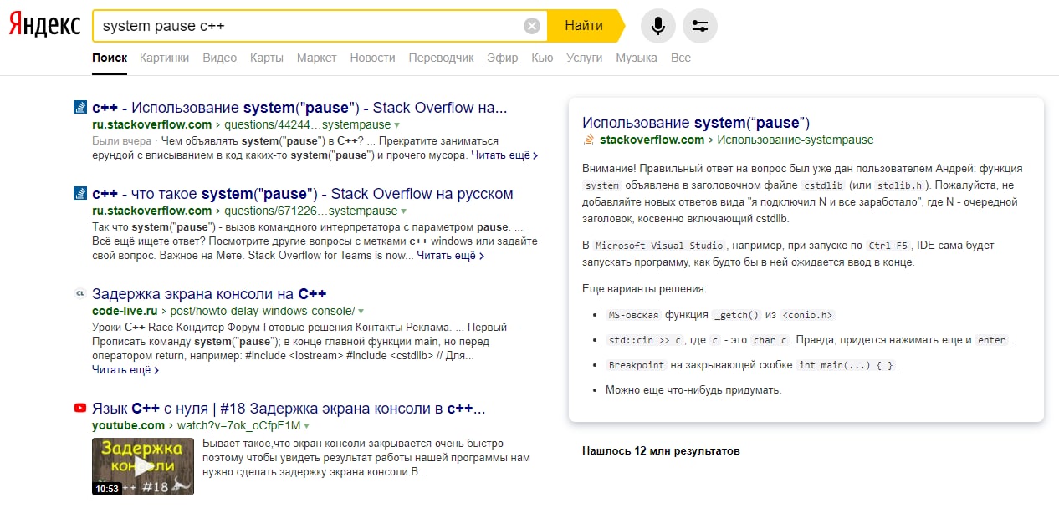
Task: Click "Можно еще что-нибудь придумать." bullet text
Action: tap(694, 389)
